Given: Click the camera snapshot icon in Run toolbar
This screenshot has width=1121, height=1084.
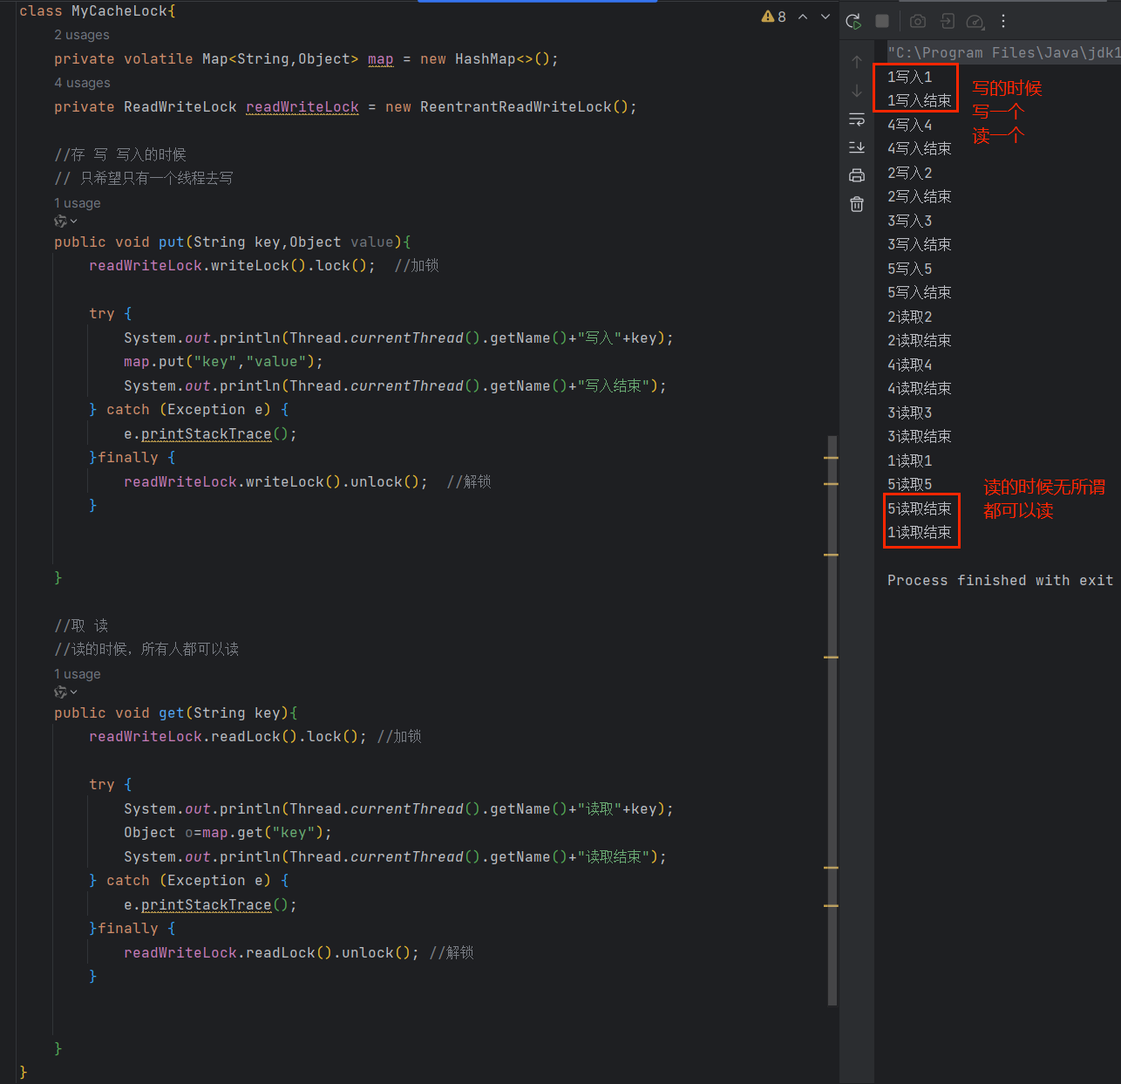Looking at the screenshot, I should 918,21.
